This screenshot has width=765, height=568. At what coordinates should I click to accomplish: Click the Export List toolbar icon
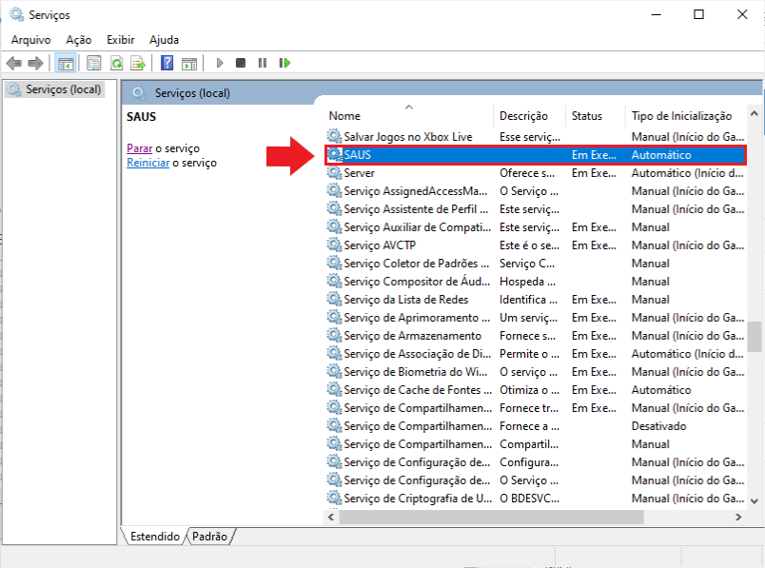click(138, 63)
